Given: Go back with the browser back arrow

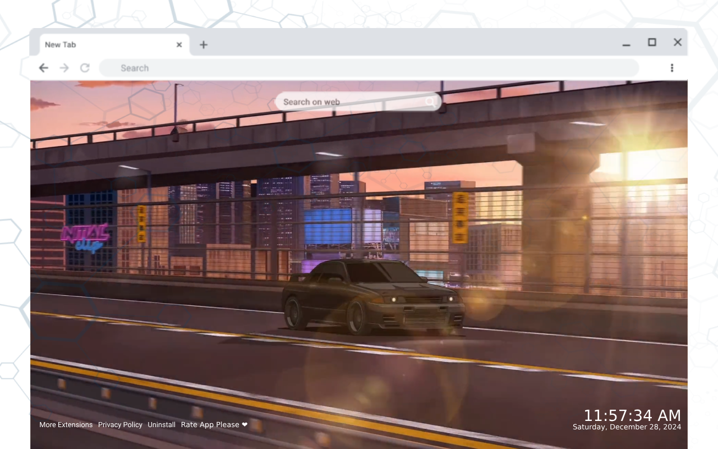Looking at the screenshot, I should (44, 68).
